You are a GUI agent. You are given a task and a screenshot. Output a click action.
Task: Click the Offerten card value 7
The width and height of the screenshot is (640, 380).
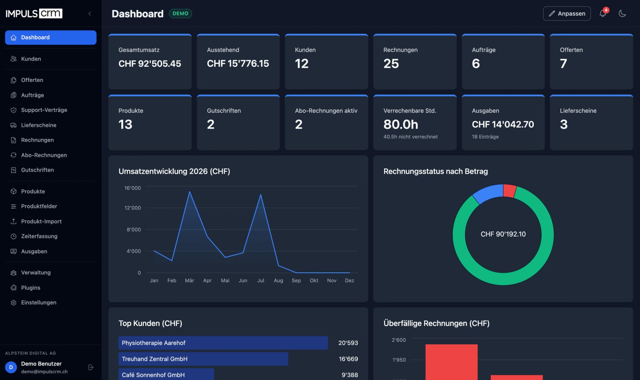click(563, 64)
